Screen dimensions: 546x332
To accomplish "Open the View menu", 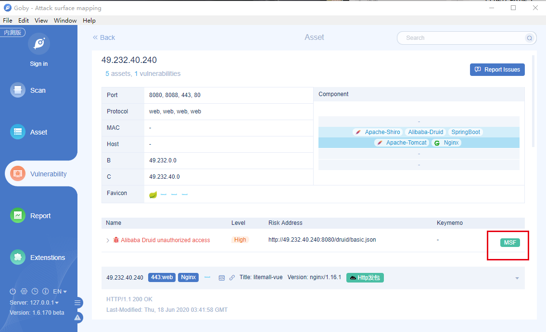I will click(x=41, y=21).
